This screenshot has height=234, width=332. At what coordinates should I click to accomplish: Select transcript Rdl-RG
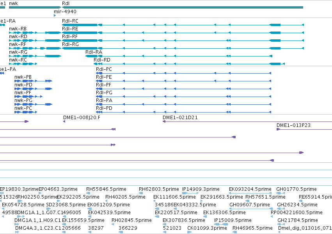[x=70, y=44]
